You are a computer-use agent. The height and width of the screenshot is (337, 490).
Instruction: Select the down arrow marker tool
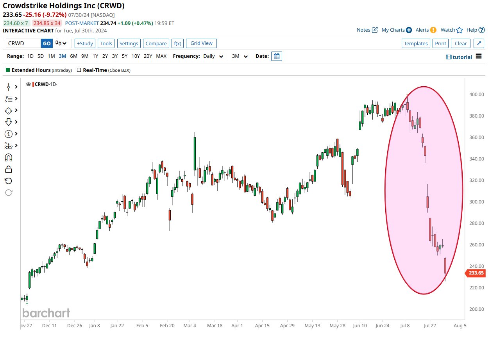tap(9, 122)
